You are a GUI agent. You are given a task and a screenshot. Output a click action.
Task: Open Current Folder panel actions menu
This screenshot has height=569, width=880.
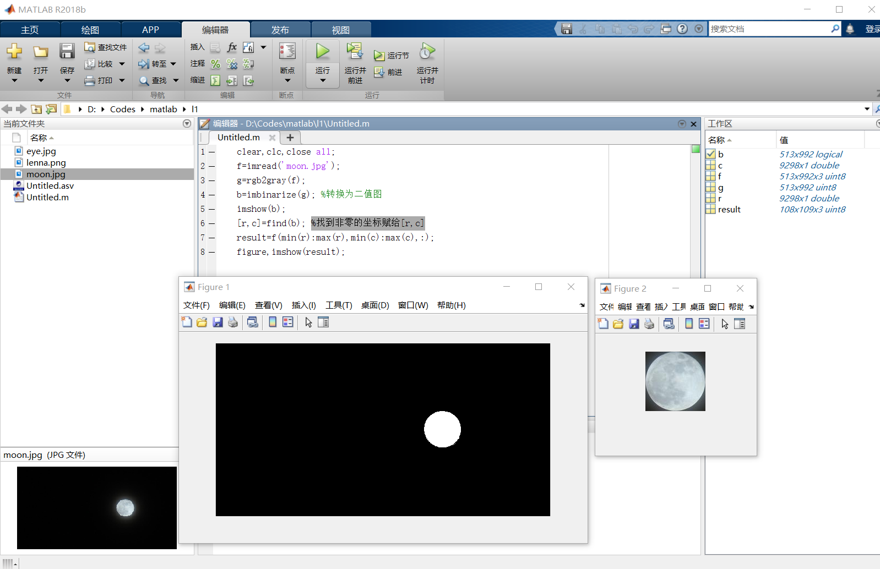(187, 124)
